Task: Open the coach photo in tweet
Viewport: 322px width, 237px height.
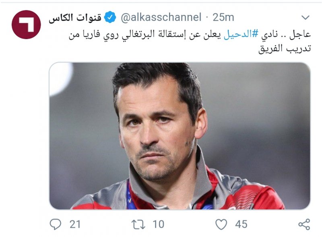Action: point(180,136)
